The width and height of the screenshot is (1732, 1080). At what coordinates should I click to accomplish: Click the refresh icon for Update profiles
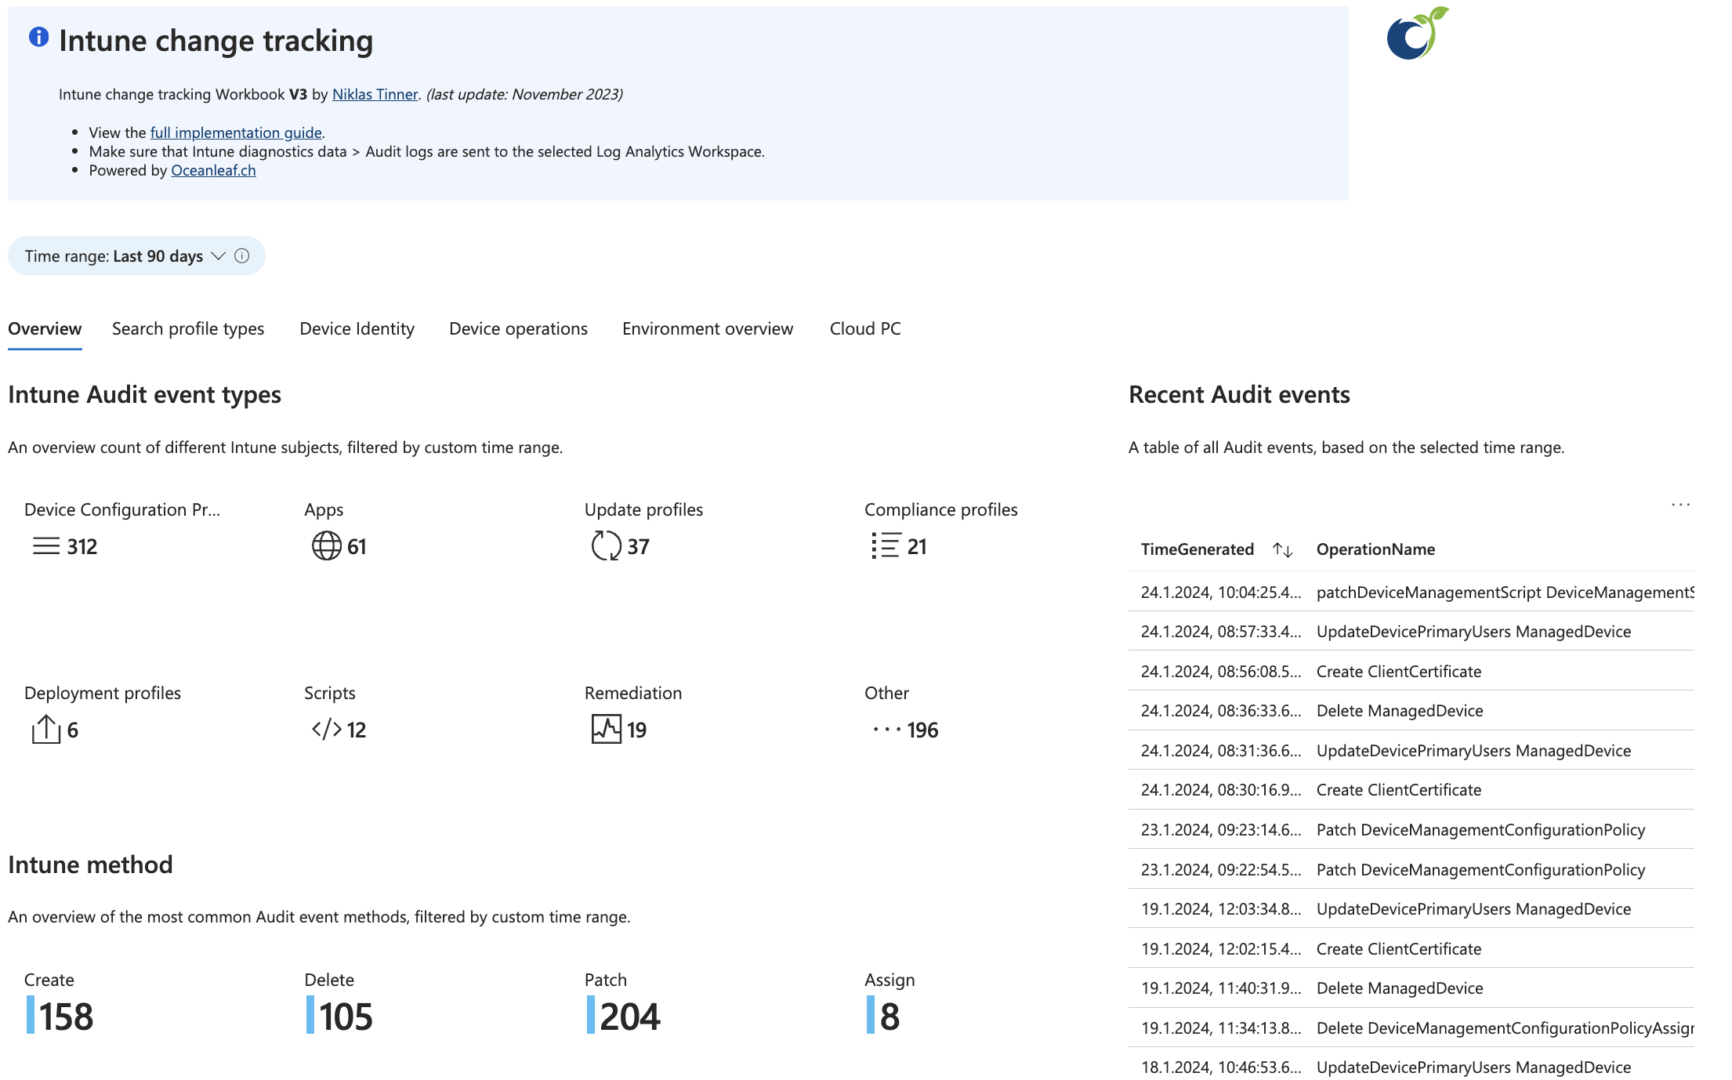tap(606, 546)
